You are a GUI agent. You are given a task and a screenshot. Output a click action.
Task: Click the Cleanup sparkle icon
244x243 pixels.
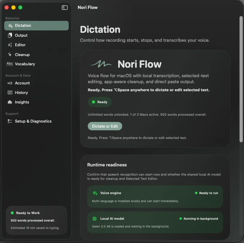[x=10, y=54]
